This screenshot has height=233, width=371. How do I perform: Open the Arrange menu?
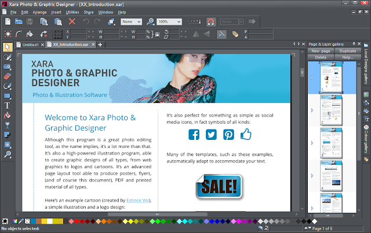[39, 12]
